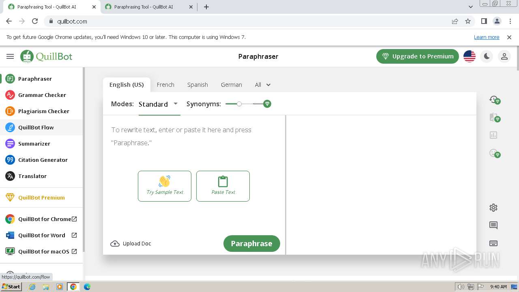Open Statistics chart icon in right panel
The height and width of the screenshot is (292, 519).
coord(493,135)
